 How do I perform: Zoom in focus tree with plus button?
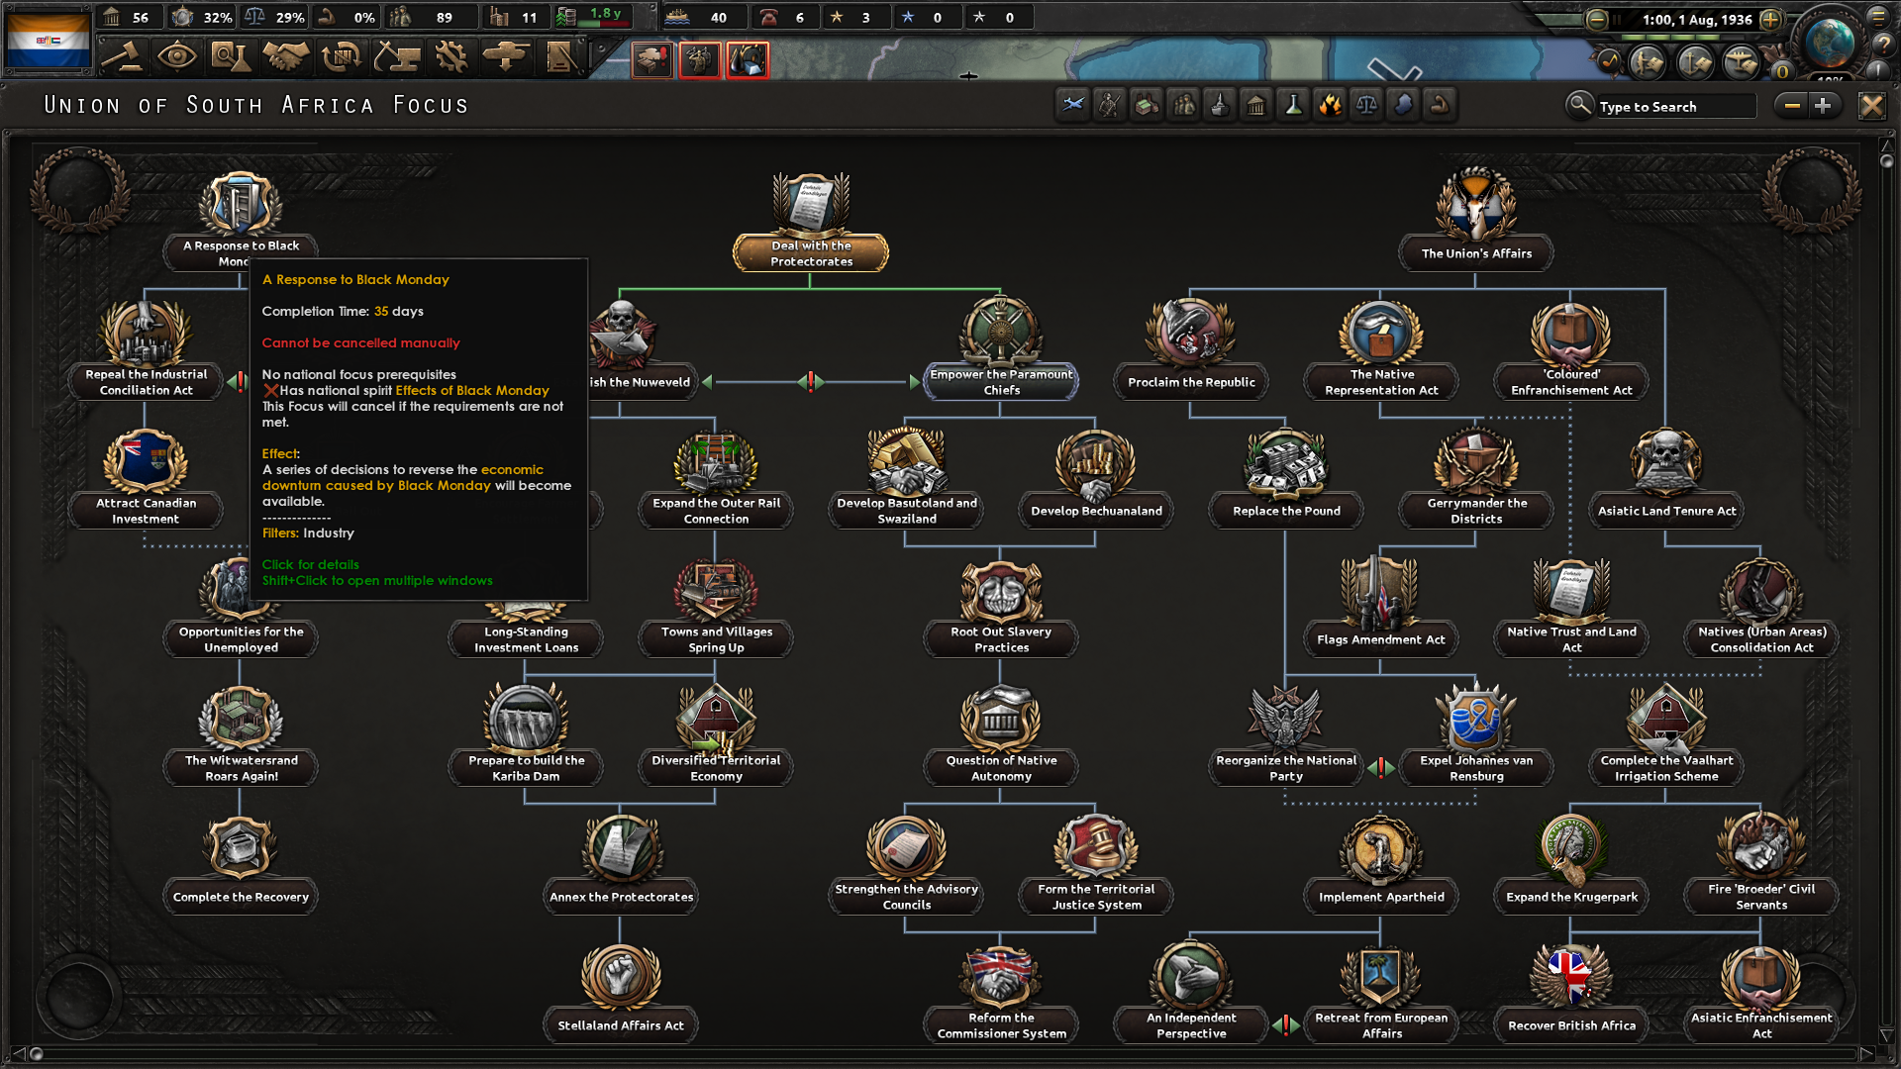(x=1824, y=105)
